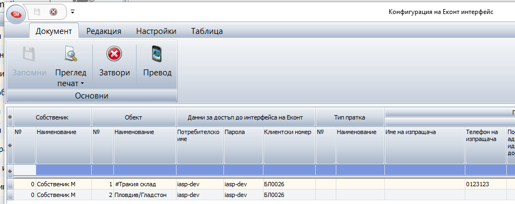
Task: Click the 0123123 phone number cell
Action: point(485,184)
